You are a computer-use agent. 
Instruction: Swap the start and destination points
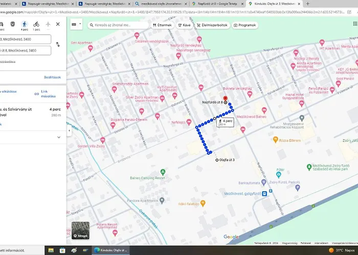(58, 44)
